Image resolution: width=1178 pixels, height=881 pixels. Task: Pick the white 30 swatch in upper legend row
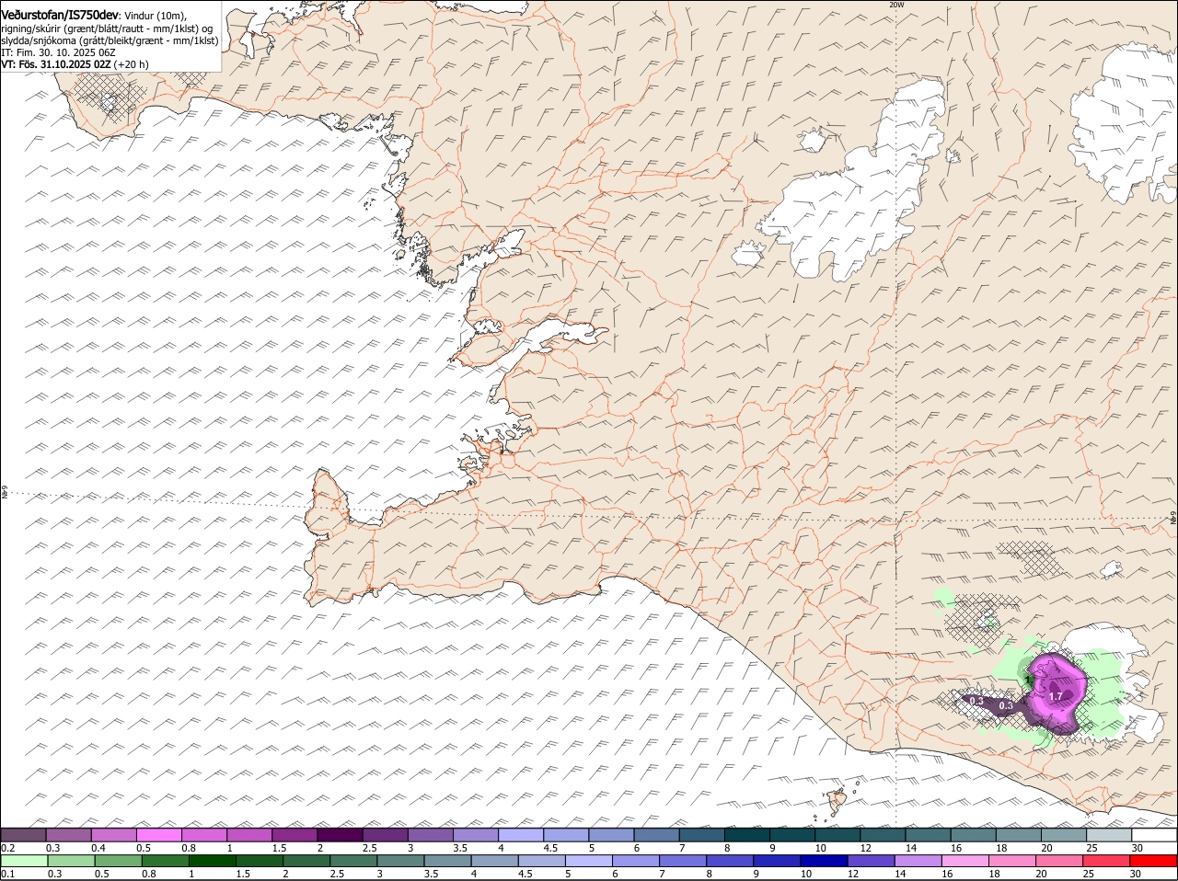[x=1154, y=835]
